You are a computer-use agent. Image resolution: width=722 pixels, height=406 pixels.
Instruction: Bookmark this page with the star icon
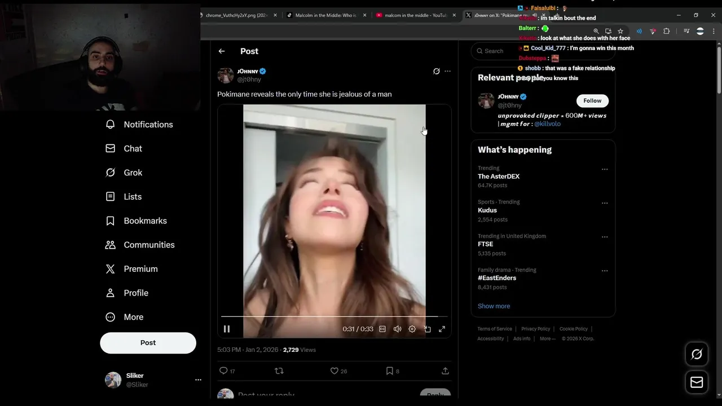pos(620,32)
